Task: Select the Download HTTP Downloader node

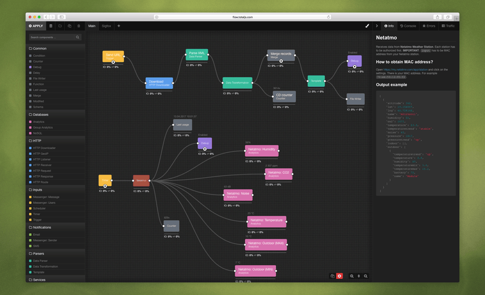Action: coord(159,83)
